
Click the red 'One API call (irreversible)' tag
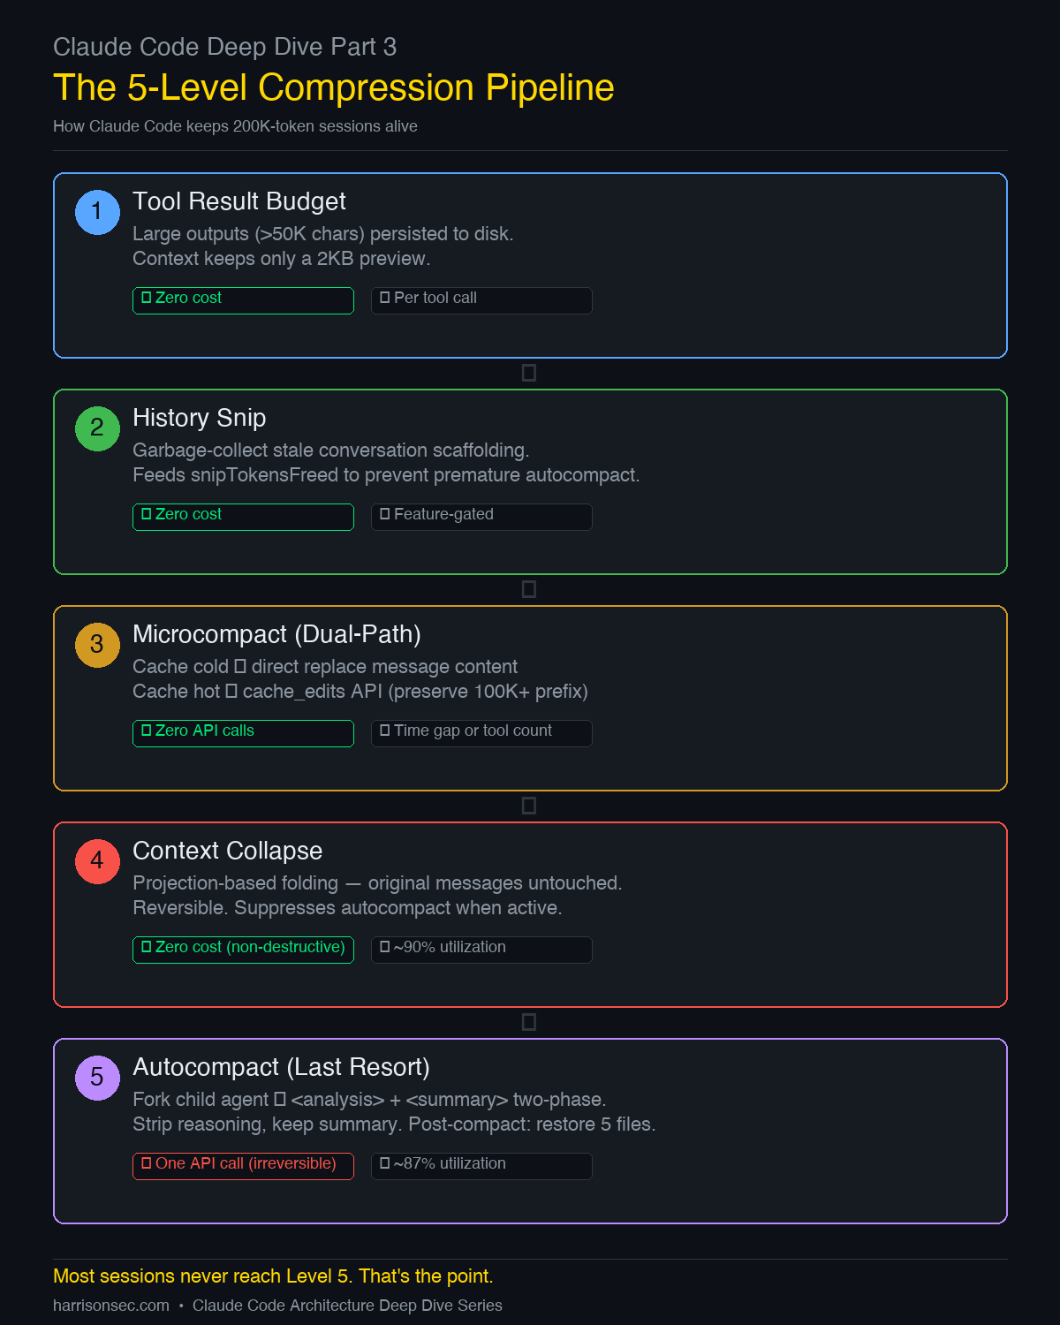[243, 1165]
